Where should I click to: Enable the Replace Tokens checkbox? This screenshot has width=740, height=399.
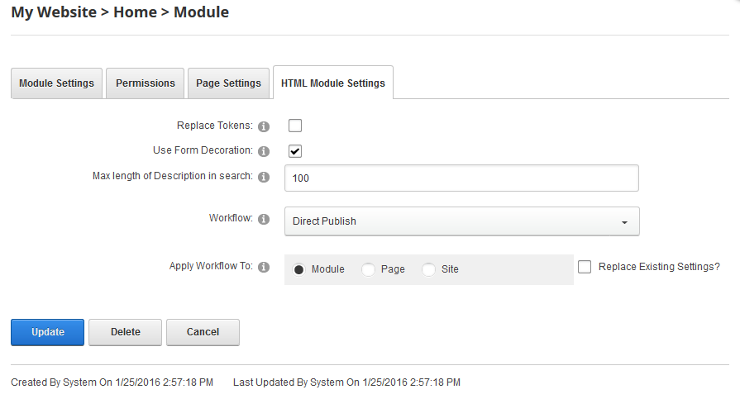(x=295, y=126)
